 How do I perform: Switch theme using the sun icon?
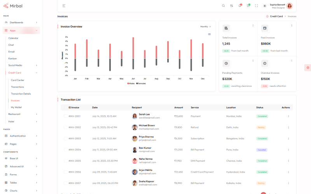265,6
